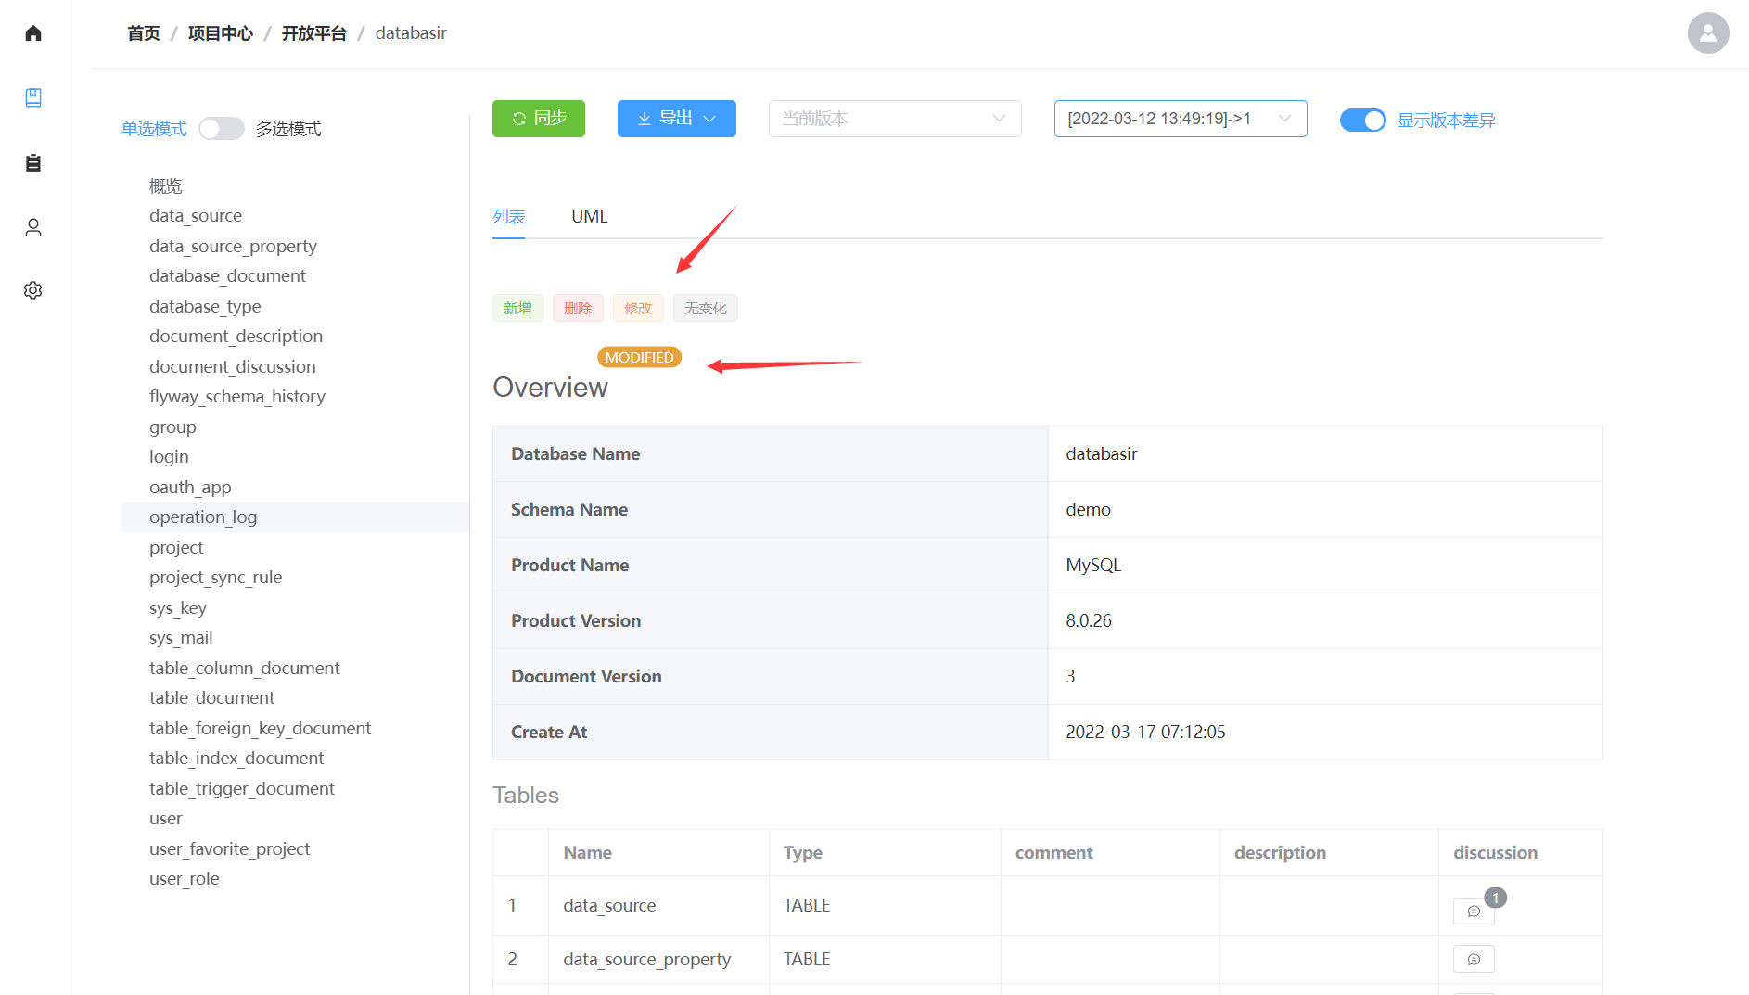Open the 当前版本 version dropdown
Image resolution: width=1749 pixels, height=995 pixels.
[894, 119]
